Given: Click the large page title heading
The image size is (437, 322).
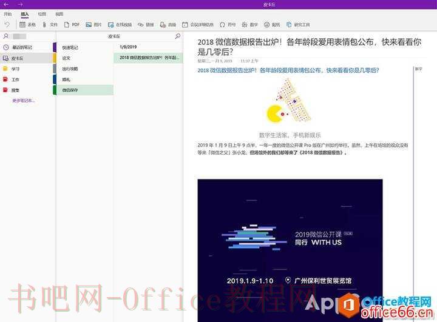Looking at the screenshot, I should coord(310,47).
